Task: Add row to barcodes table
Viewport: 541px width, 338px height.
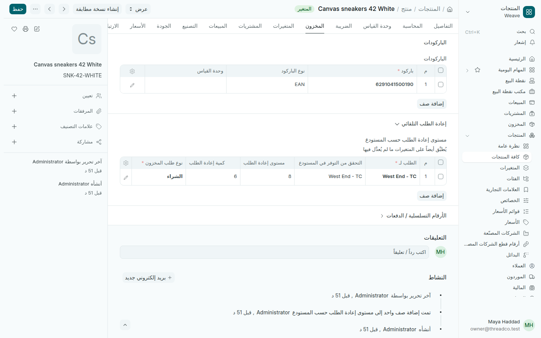Action: (x=432, y=104)
